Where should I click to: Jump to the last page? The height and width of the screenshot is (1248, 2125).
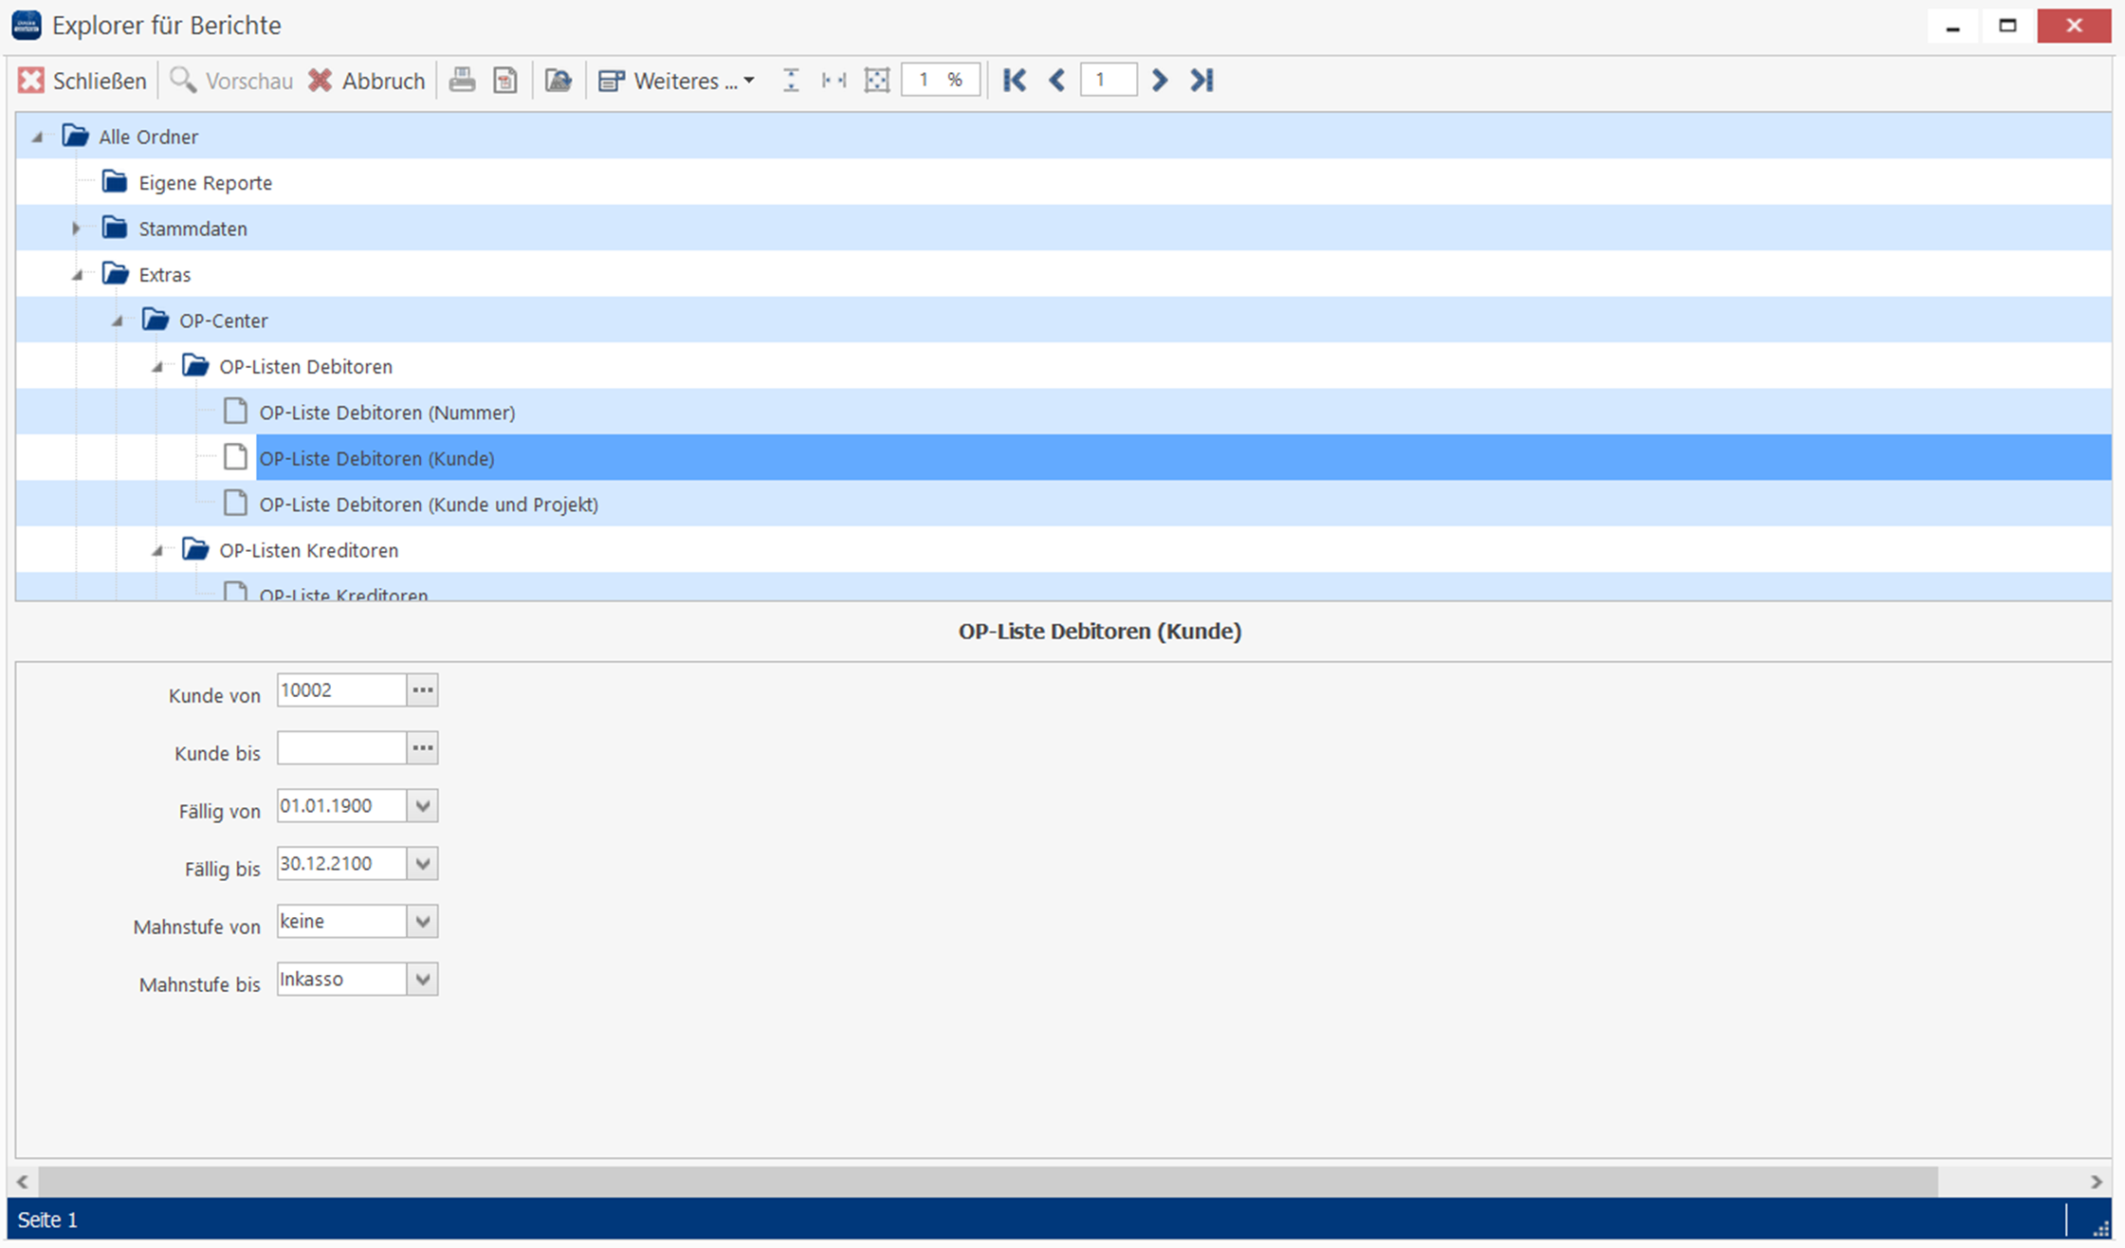1201,81
